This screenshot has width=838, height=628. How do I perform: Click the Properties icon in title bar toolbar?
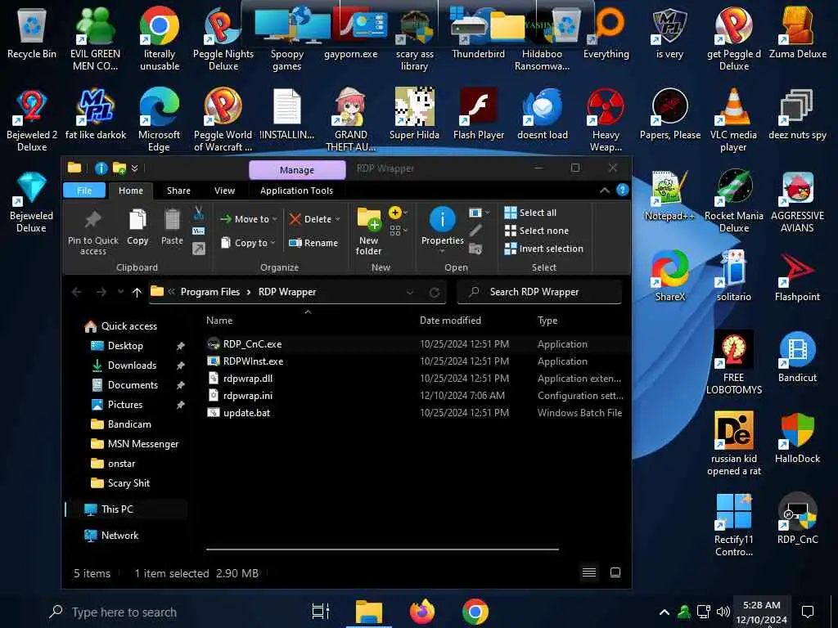point(101,168)
